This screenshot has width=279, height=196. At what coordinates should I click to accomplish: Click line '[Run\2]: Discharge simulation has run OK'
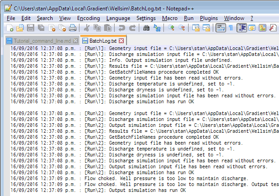click(102, 173)
